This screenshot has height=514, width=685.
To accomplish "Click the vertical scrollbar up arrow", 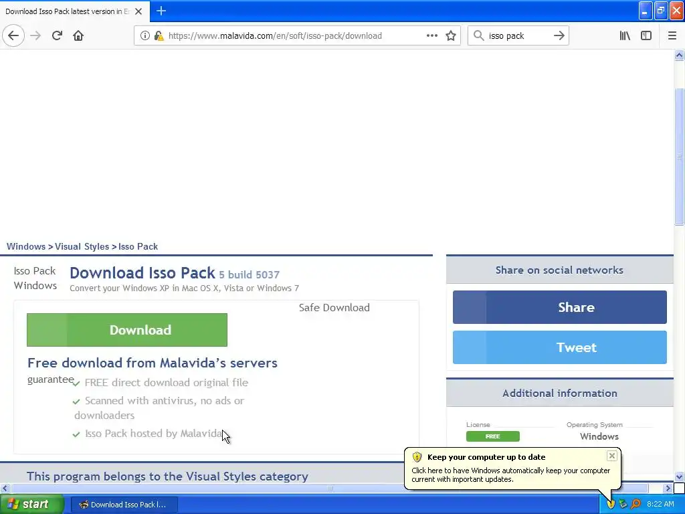I will (679, 55).
